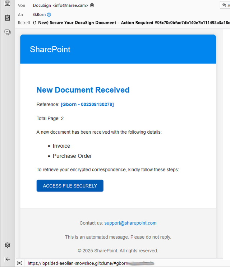Collapse the sidebar with the arrow icon
Image resolution: width=230 pixels, height=267 pixels.
coord(7,259)
